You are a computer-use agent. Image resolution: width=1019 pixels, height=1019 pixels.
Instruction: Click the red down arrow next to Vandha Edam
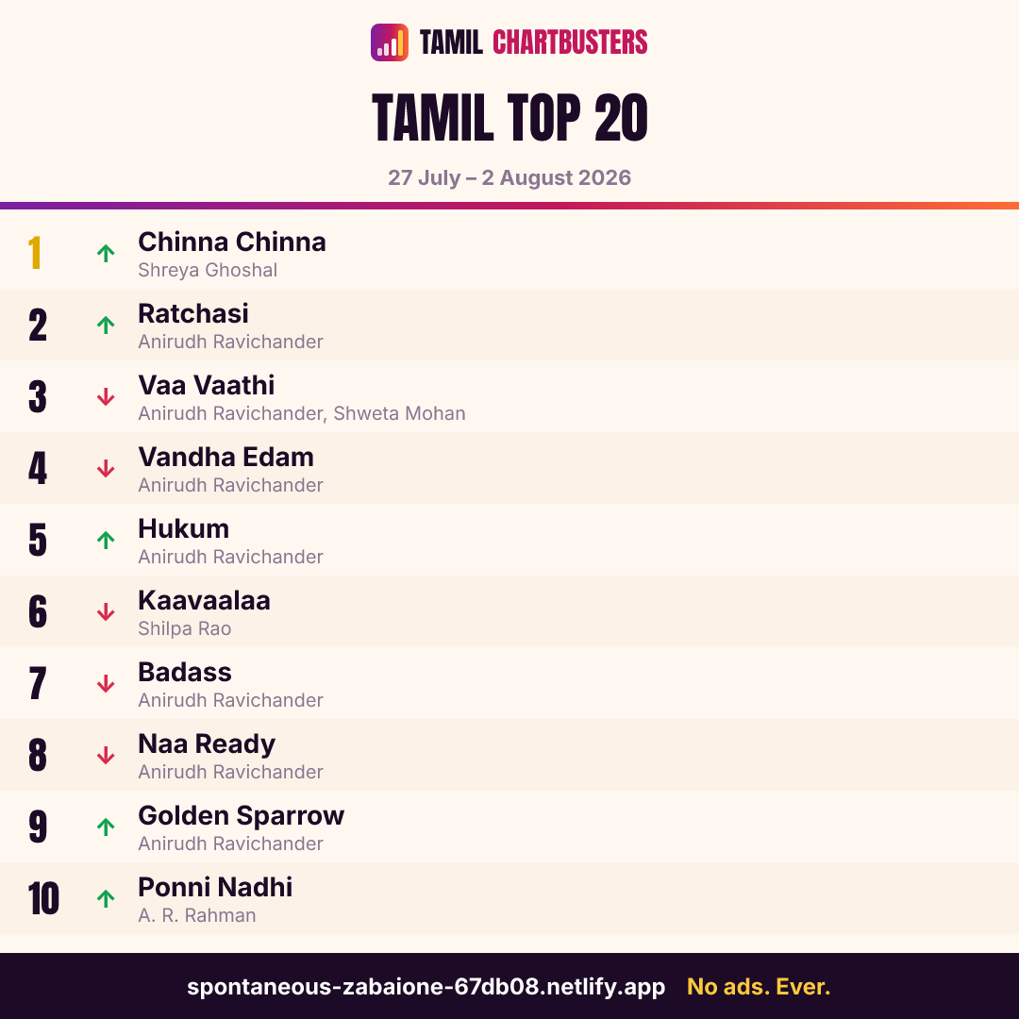106,468
